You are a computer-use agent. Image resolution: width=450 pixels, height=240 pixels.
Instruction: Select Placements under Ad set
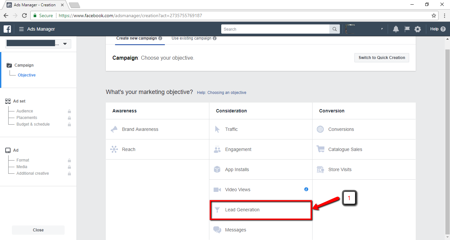click(27, 118)
